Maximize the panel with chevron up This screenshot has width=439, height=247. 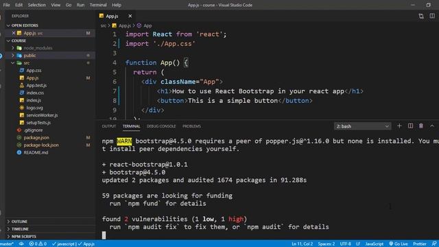432,126
